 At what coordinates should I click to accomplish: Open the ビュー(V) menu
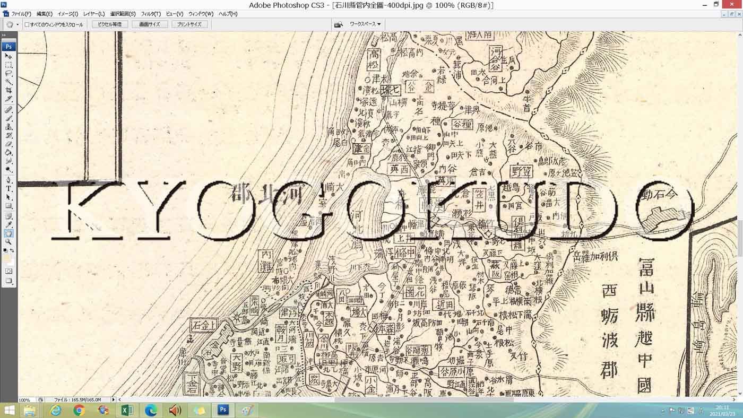coord(175,14)
